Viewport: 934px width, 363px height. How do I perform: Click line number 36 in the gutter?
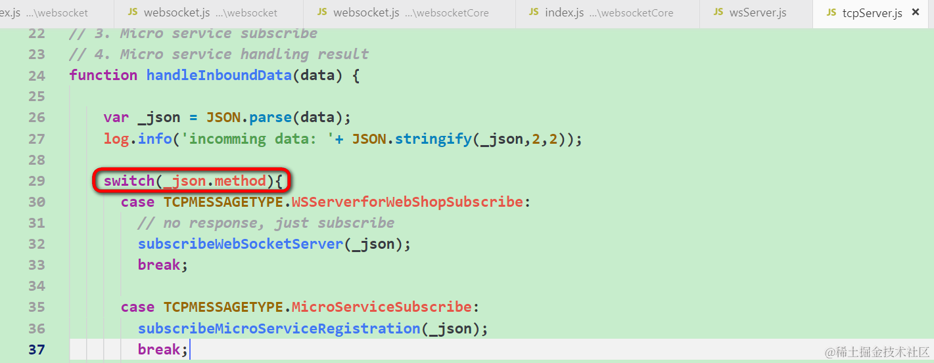point(37,328)
